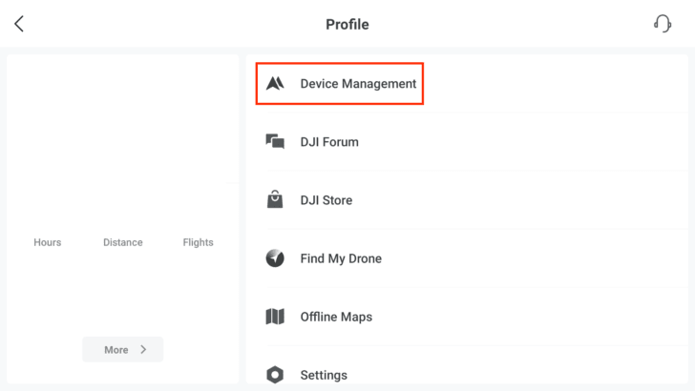Go back using the top-left arrow
This screenshot has height=391, width=695.
pos(19,24)
